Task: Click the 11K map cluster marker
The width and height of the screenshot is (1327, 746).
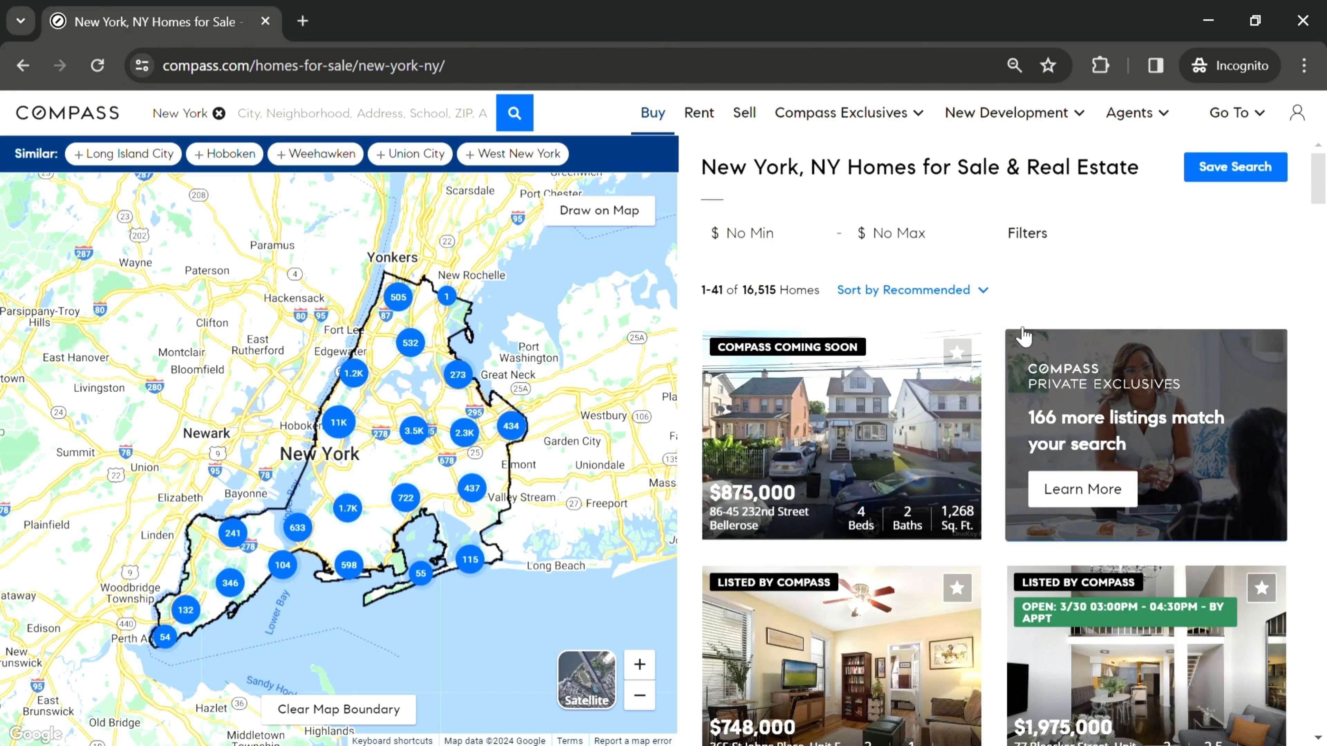Action: pyautogui.click(x=338, y=422)
